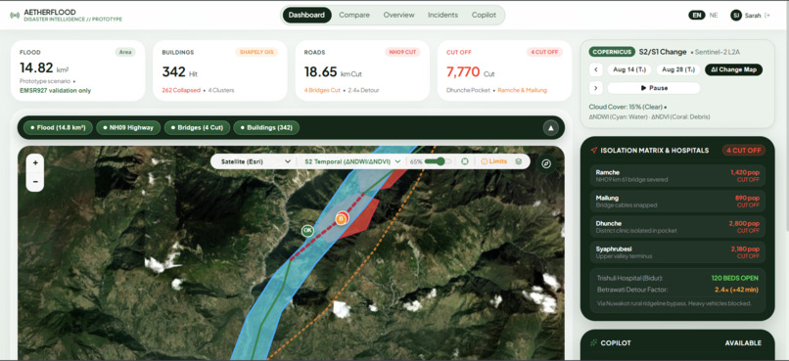Click the green OK marker on map
This screenshot has height=361, width=789.
(x=307, y=231)
